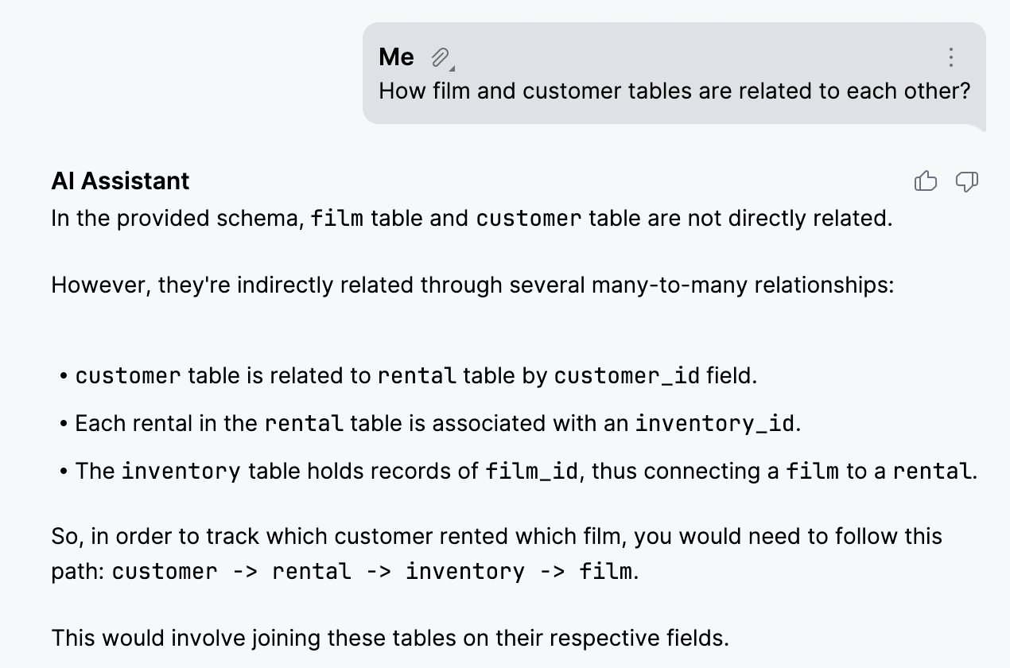The height and width of the screenshot is (668, 1010).
Task: Like the AI Assistant response with thumbs up
Action: tap(926, 182)
